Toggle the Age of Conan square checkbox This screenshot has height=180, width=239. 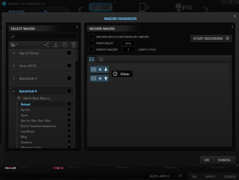coord(69,53)
